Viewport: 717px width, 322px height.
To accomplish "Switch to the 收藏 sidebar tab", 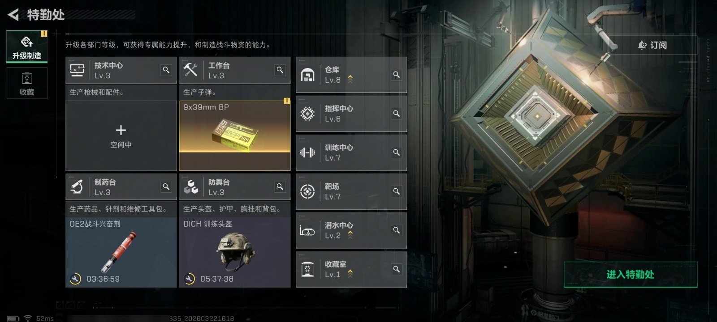I will click(27, 83).
